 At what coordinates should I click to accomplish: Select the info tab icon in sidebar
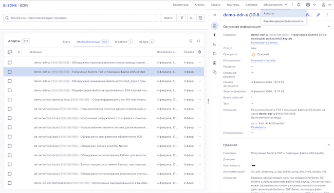coord(214,26)
